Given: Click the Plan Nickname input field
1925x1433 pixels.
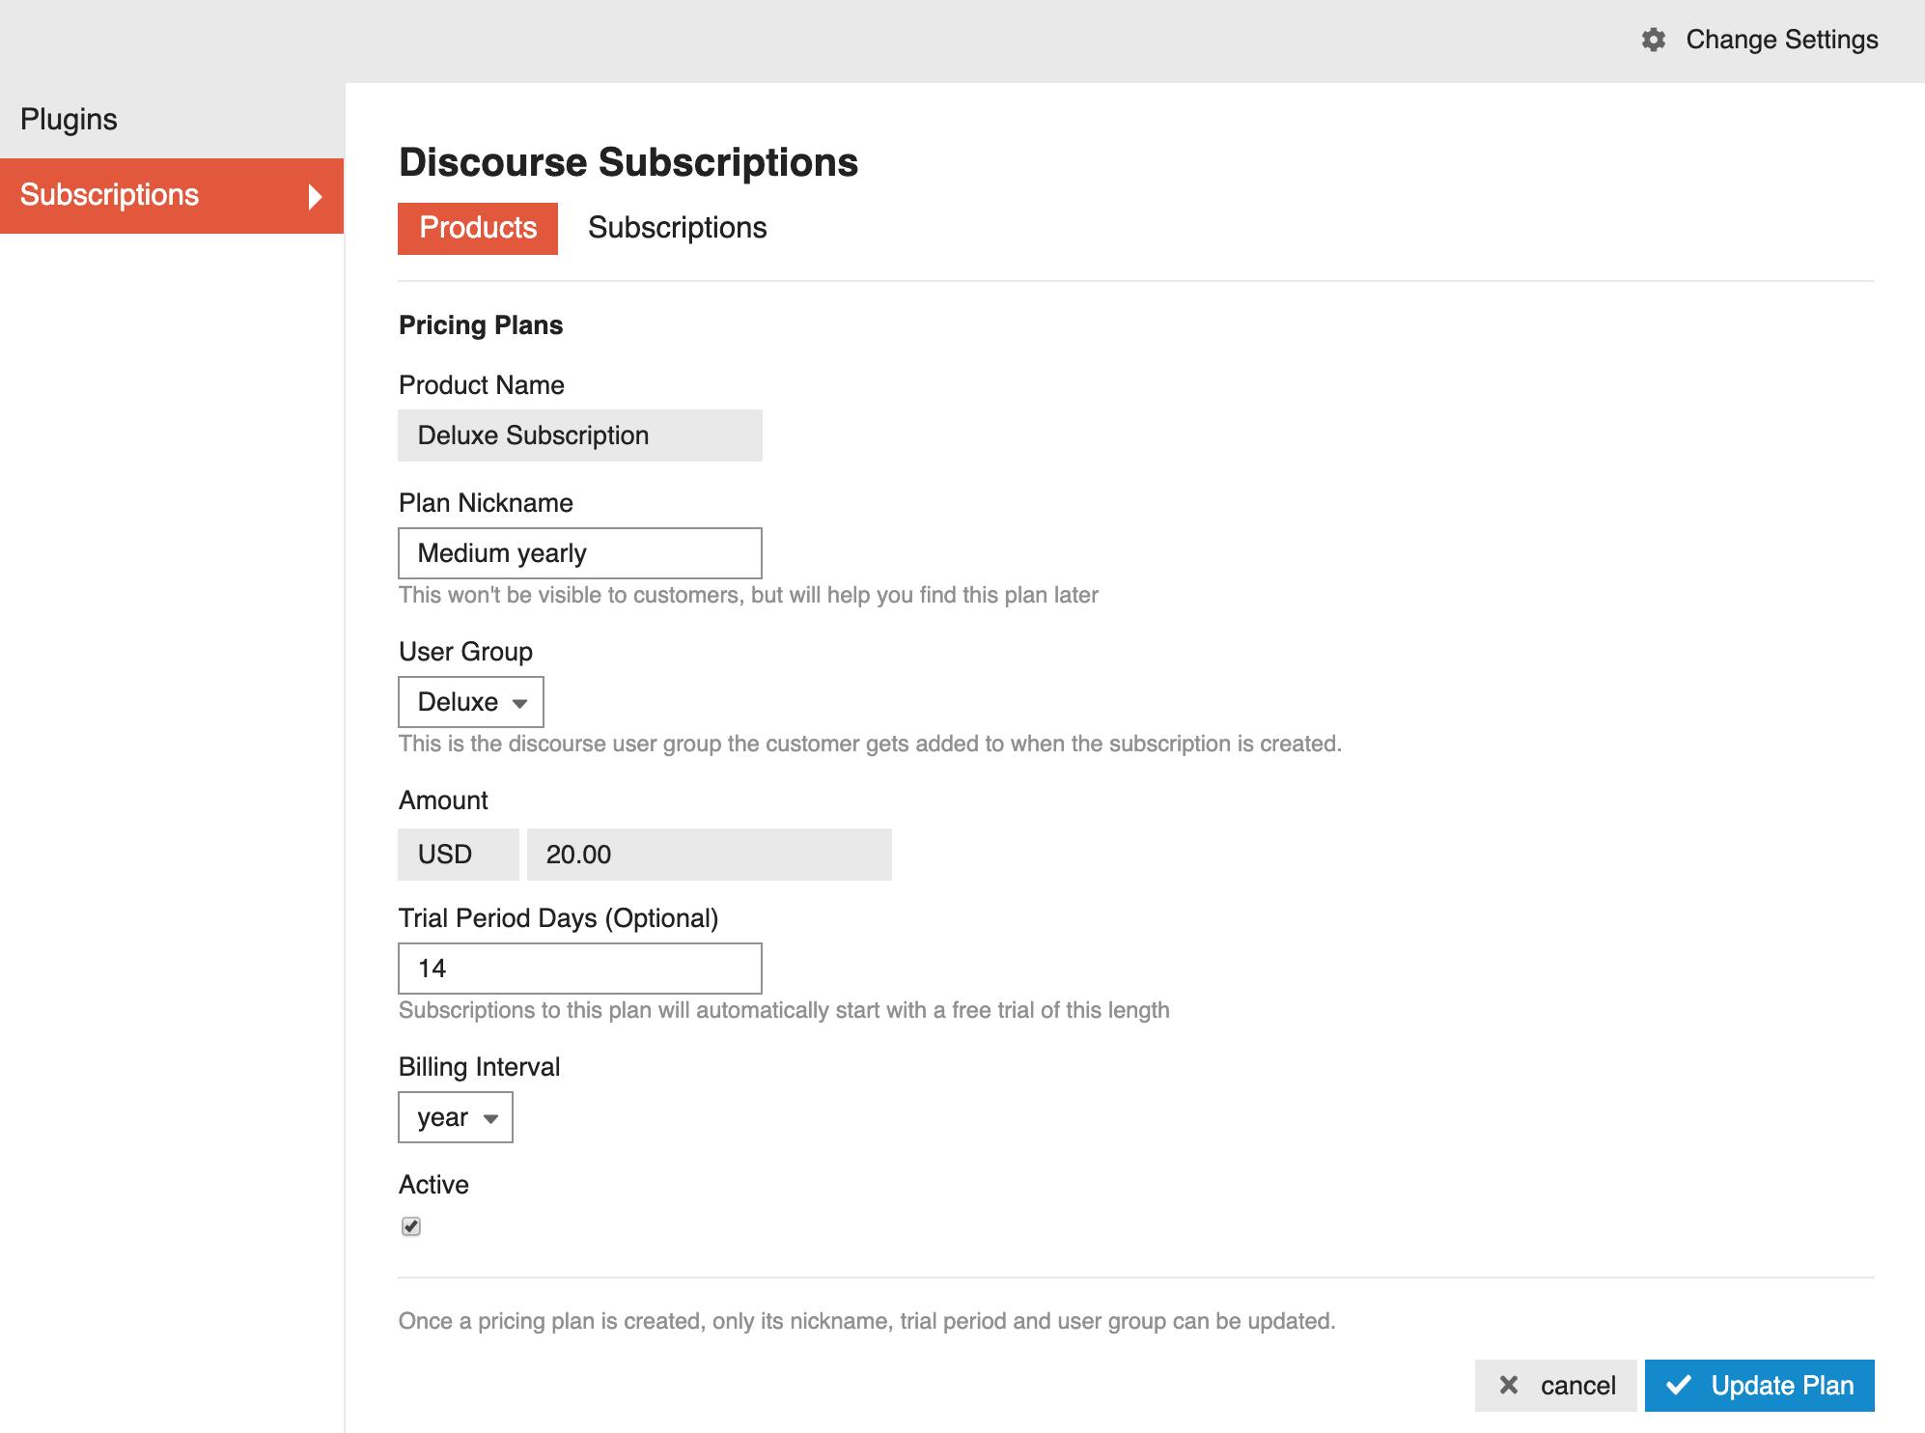Looking at the screenshot, I should (x=581, y=552).
